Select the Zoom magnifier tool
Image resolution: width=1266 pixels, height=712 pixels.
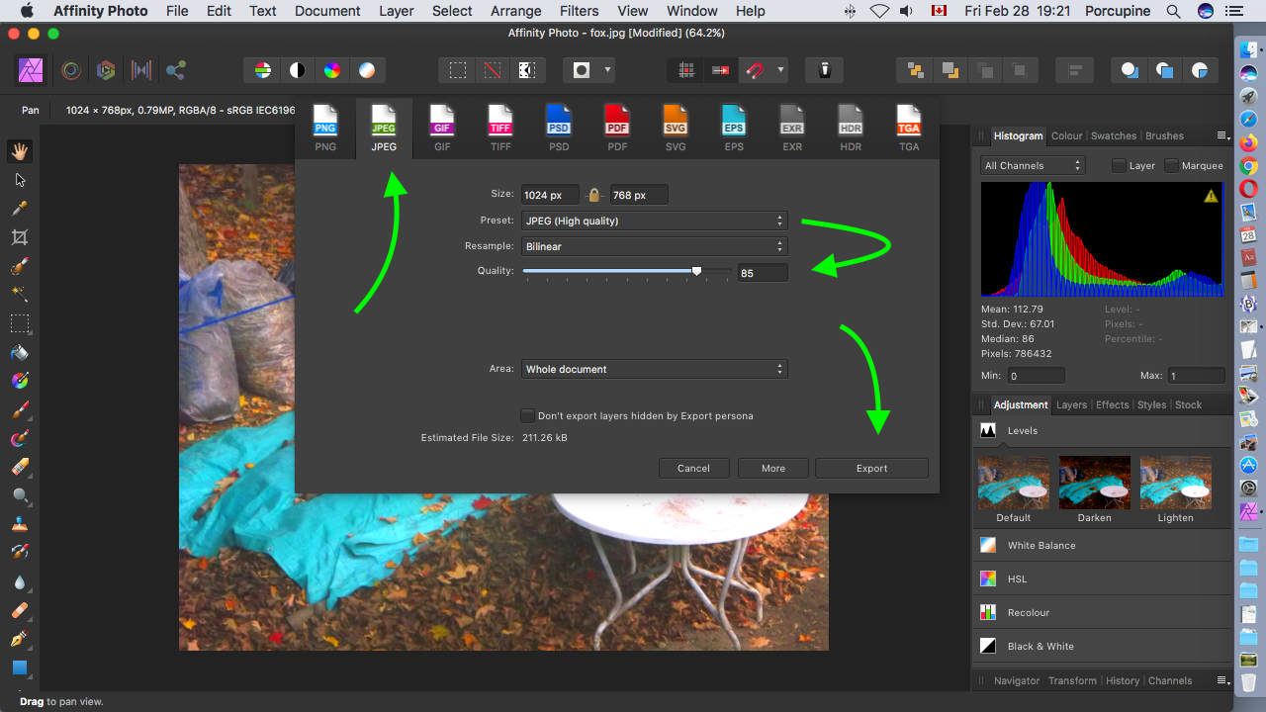20,495
